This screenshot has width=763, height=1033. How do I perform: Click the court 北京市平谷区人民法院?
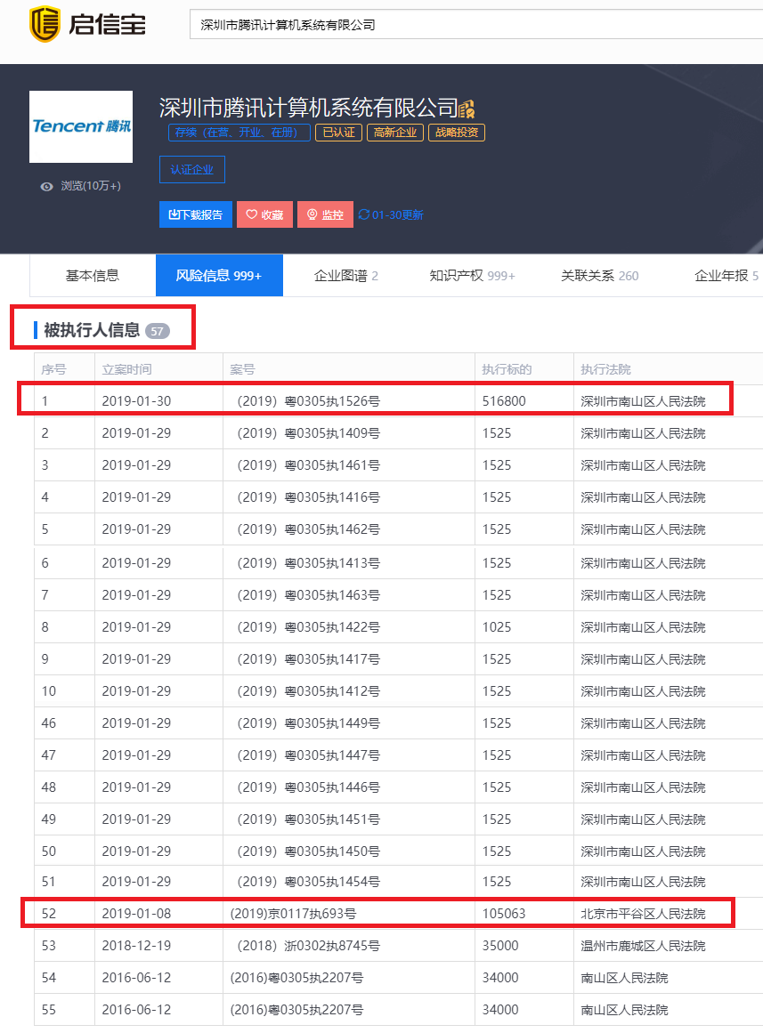pos(643,914)
